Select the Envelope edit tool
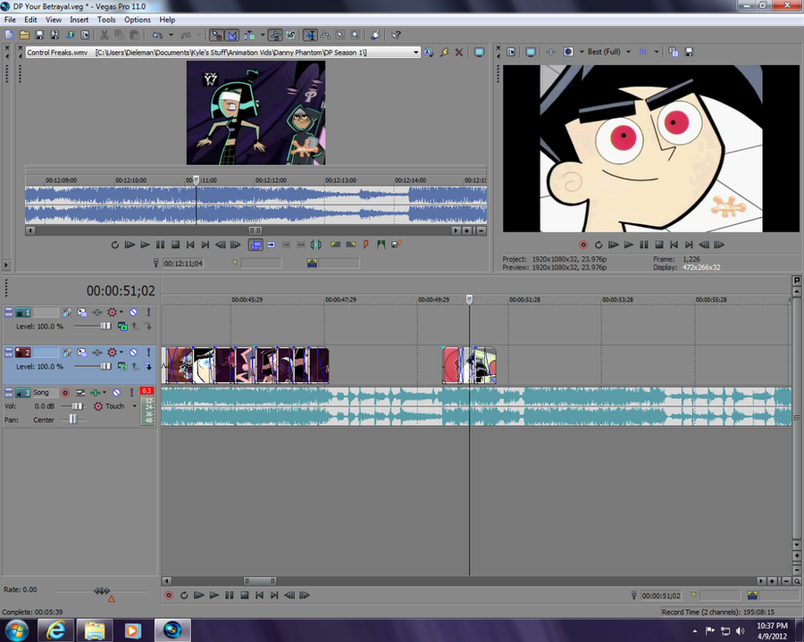The width and height of the screenshot is (804, 642). click(325, 35)
